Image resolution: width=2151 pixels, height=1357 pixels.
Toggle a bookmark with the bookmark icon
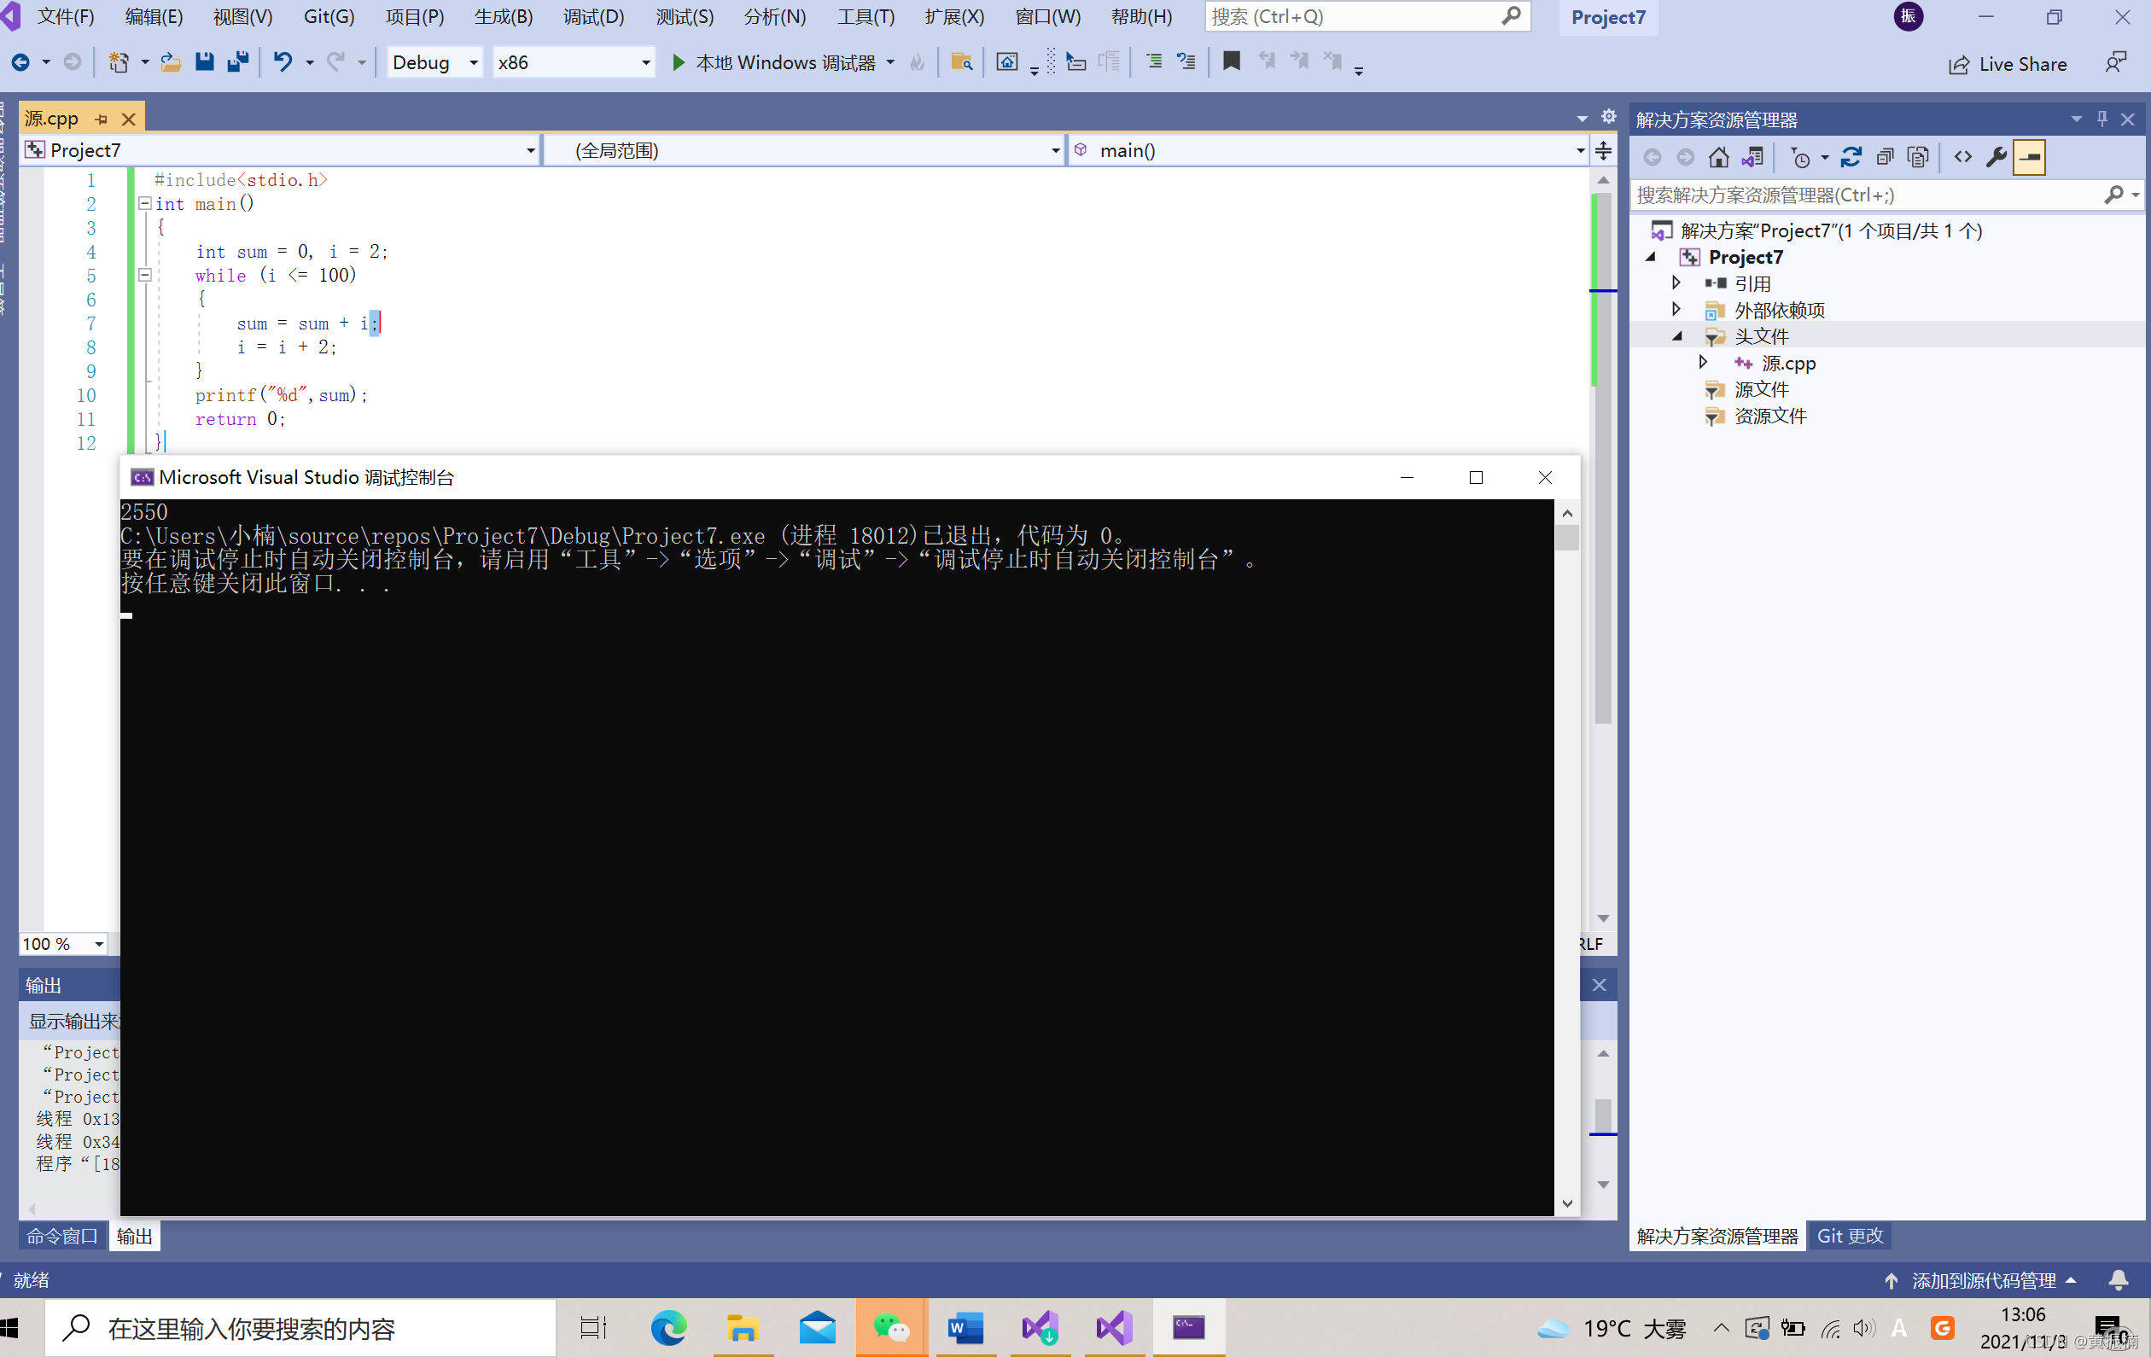(x=1231, y=61)
